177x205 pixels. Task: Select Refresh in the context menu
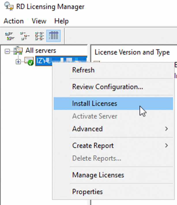pyautogui.click(x=83, y=70)
